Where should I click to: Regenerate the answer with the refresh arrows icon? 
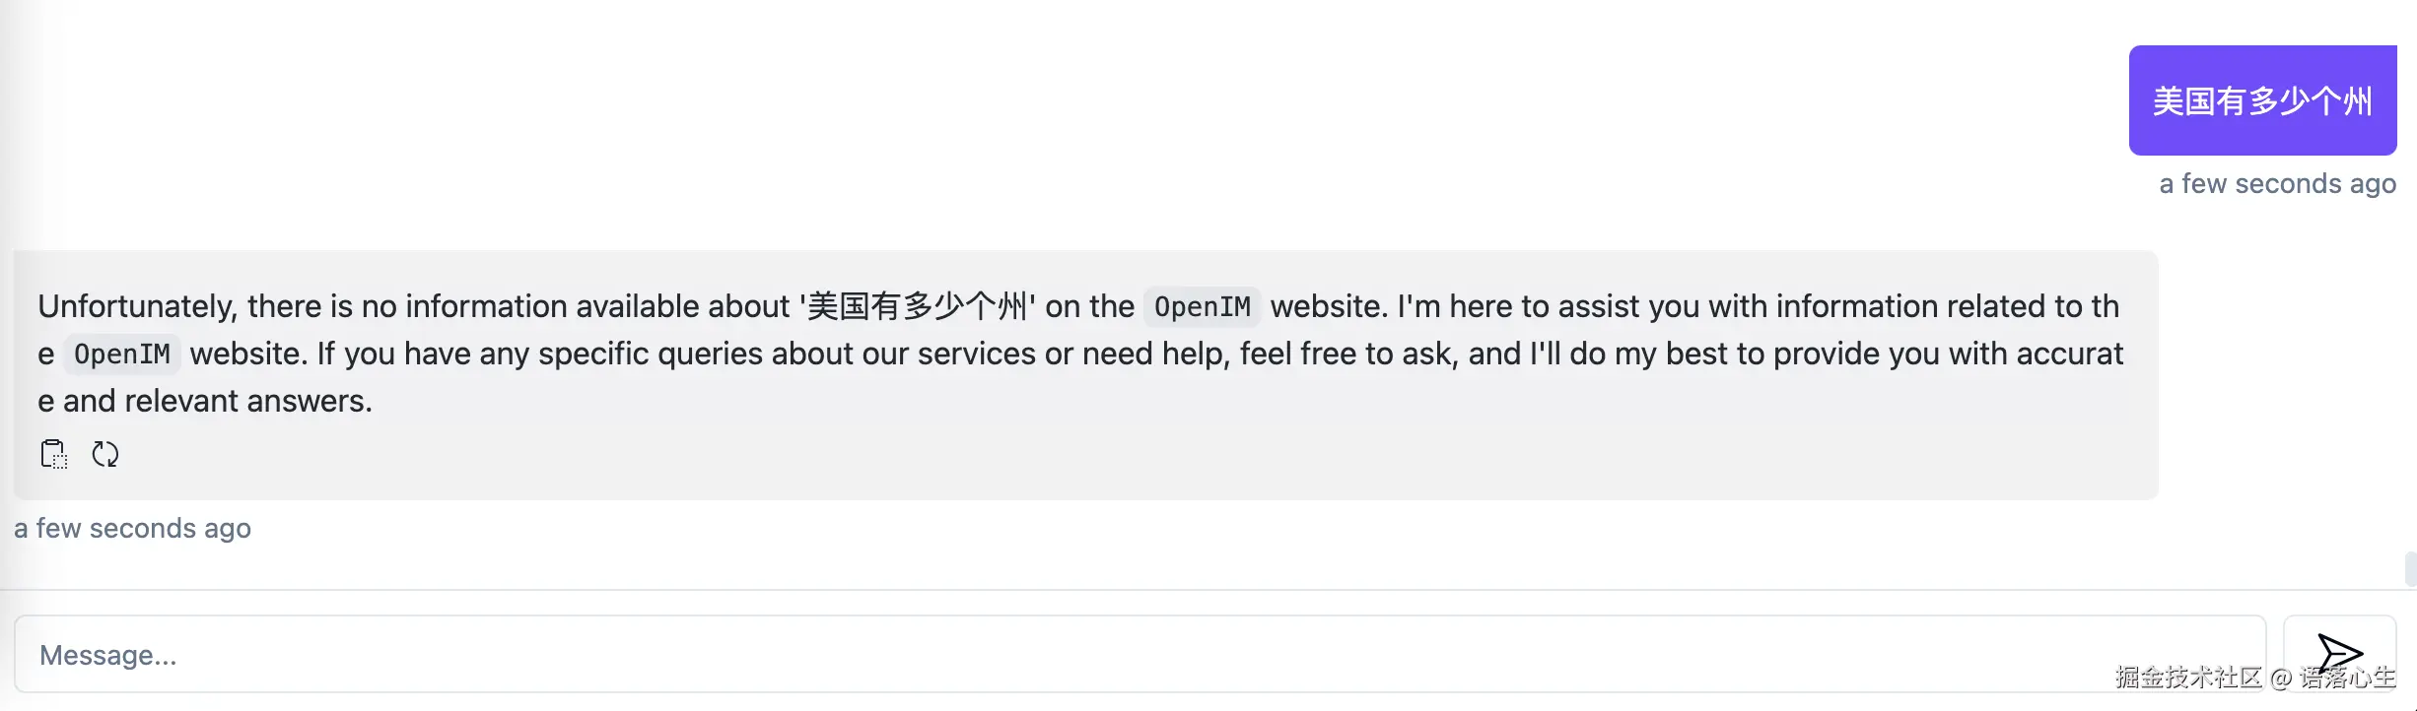(105, 454)
